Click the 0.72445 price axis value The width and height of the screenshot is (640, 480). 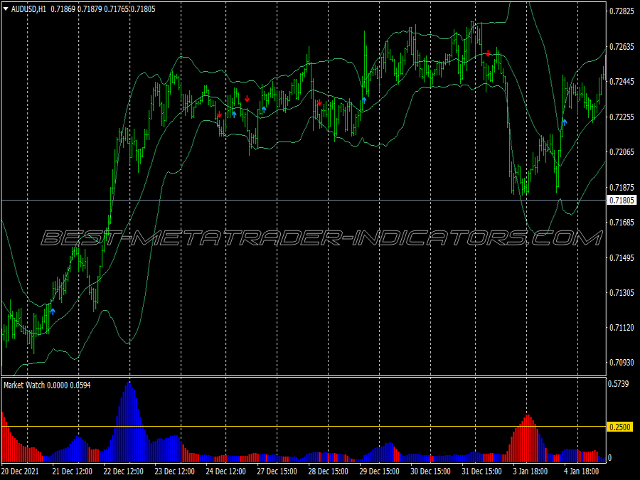click(x=622, y=82)
